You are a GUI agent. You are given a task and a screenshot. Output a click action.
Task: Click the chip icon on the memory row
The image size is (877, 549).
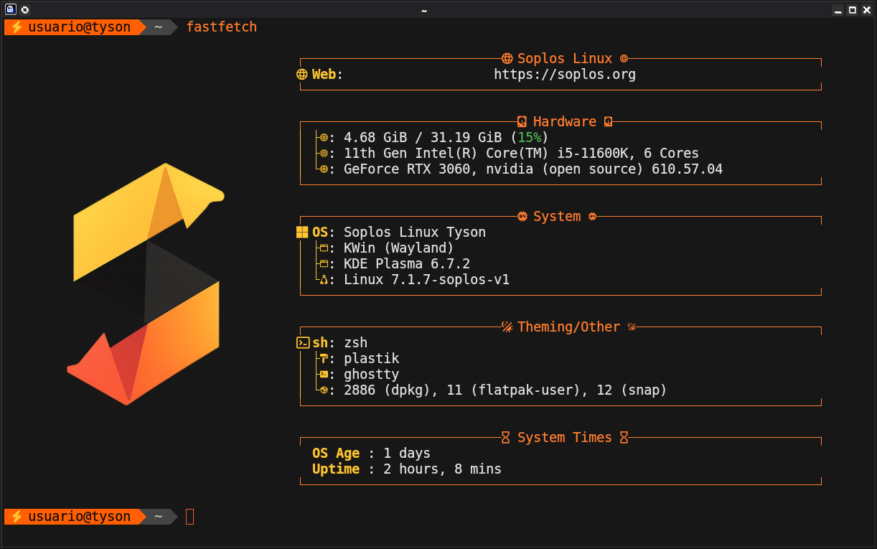[x=324, y=138]
